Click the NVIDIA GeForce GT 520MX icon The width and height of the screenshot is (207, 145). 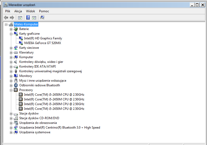pyautogui.click(x=21, y=43)
